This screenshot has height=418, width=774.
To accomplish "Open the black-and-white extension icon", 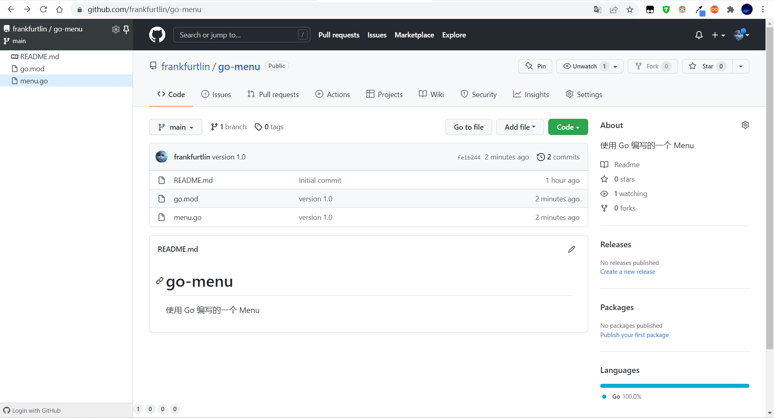I will tap(650, 10).
